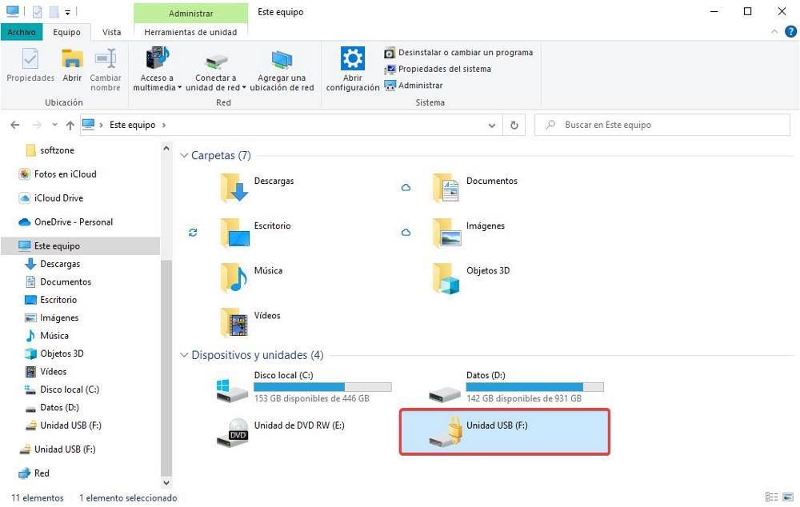
Task: Select Disco local (C:) drive
Action: coord(303,386)
